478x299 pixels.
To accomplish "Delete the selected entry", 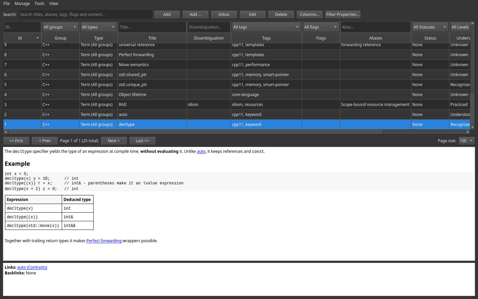I will coord(281,15).
